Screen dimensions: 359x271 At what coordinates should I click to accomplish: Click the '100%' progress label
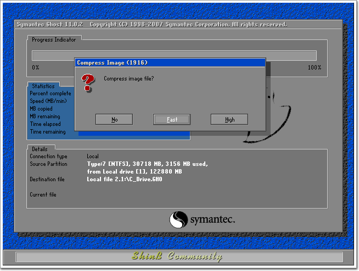click(x=315, y=67)
